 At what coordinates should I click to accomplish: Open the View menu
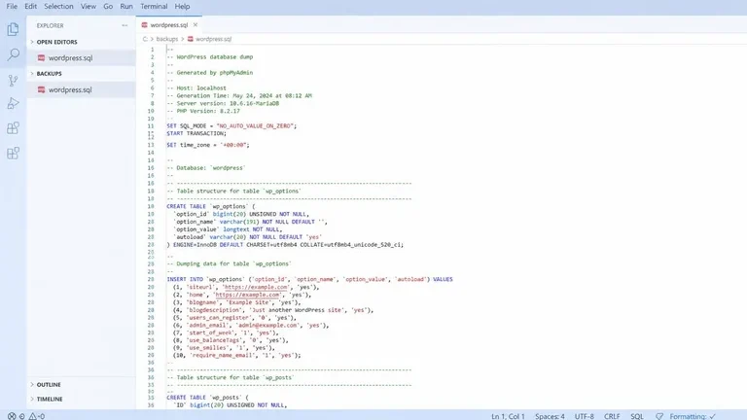pyautogui.click(x=89, y=6)
